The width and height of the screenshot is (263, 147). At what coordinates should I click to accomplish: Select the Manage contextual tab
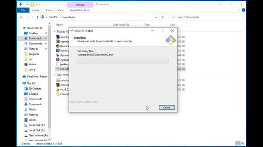tap(80, 4)
